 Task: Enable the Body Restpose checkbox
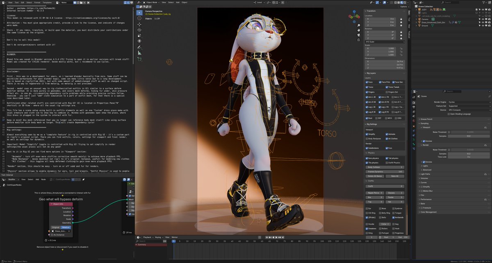pos(367,139)
